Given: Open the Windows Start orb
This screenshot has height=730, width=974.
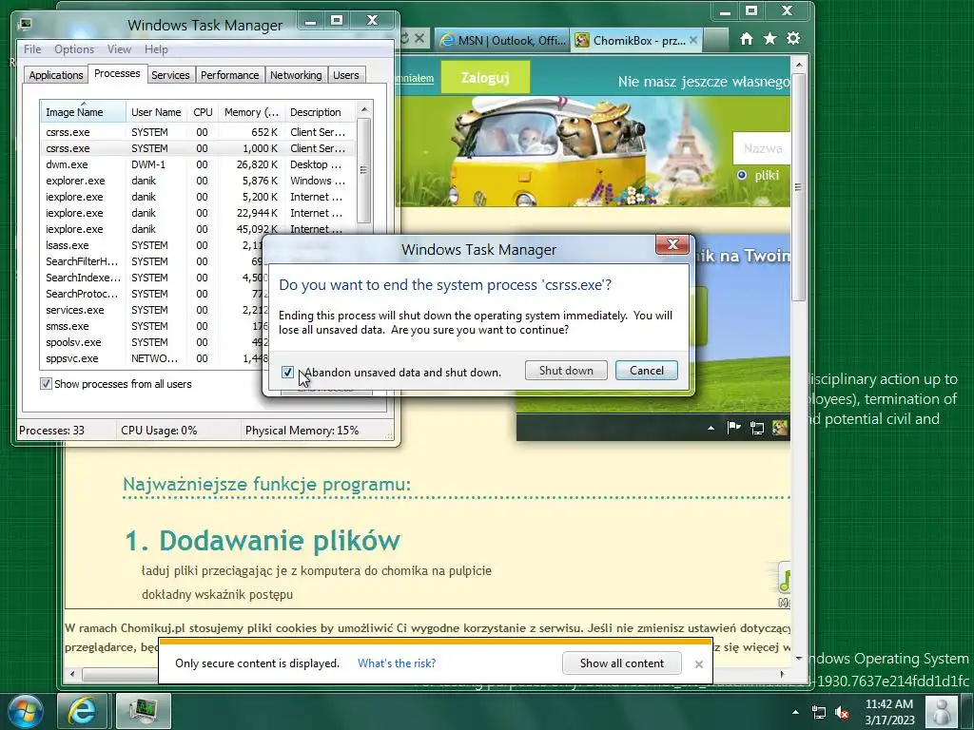Looking at the screenshot, I should click(x=26, y=711).
